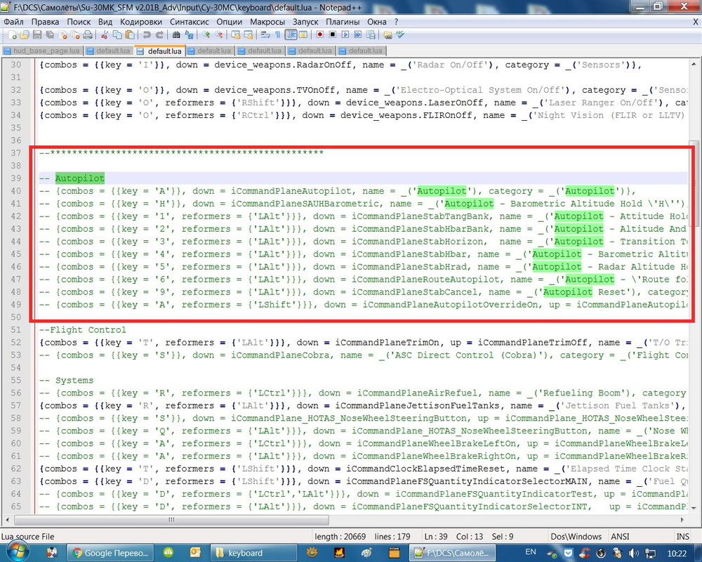Viewport: 702px width, 562px height.
Task: Open Find using the binoculars icon
Action: tap(176, 34)
